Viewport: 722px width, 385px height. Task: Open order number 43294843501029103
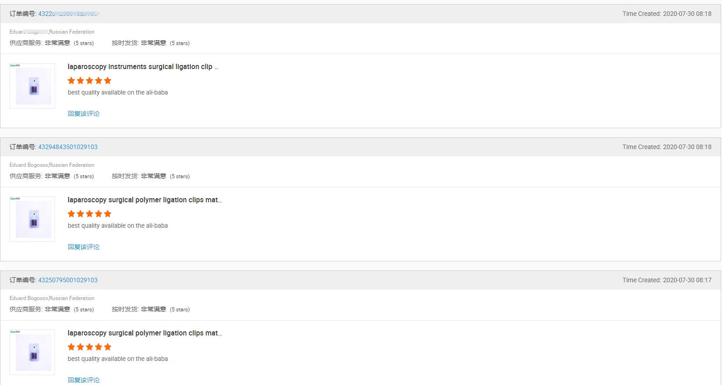68,147
